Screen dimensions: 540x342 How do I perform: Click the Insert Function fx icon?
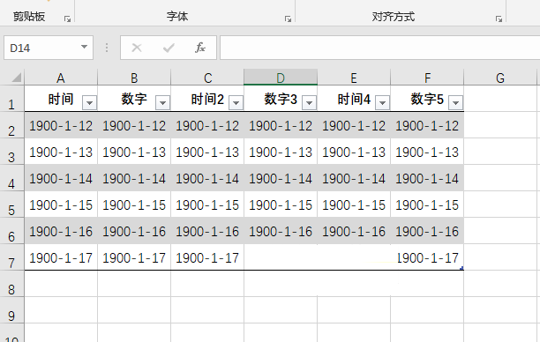(x=200, y=48)
